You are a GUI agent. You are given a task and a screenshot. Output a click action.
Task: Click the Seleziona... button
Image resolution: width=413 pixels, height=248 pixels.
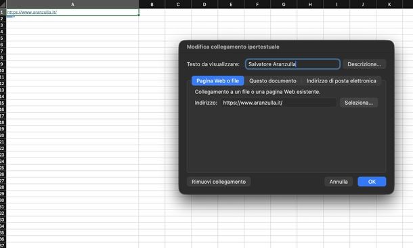[359, 103]
